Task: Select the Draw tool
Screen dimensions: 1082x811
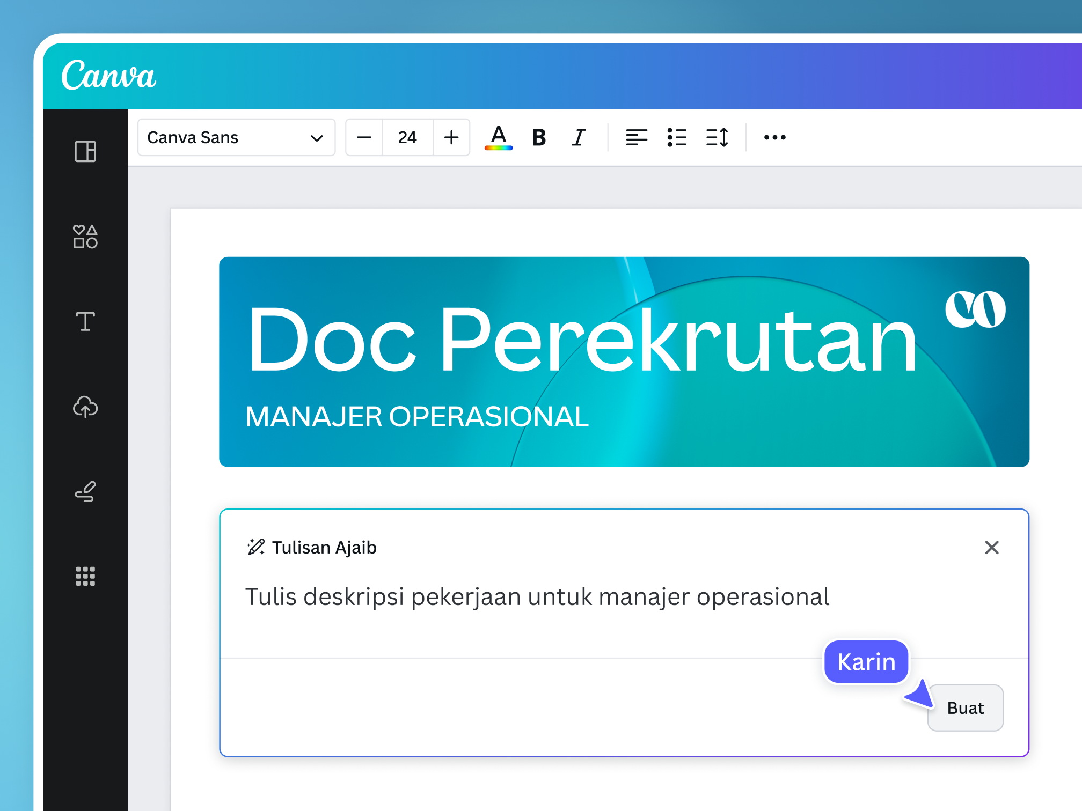Action: (x=85, y=492)
